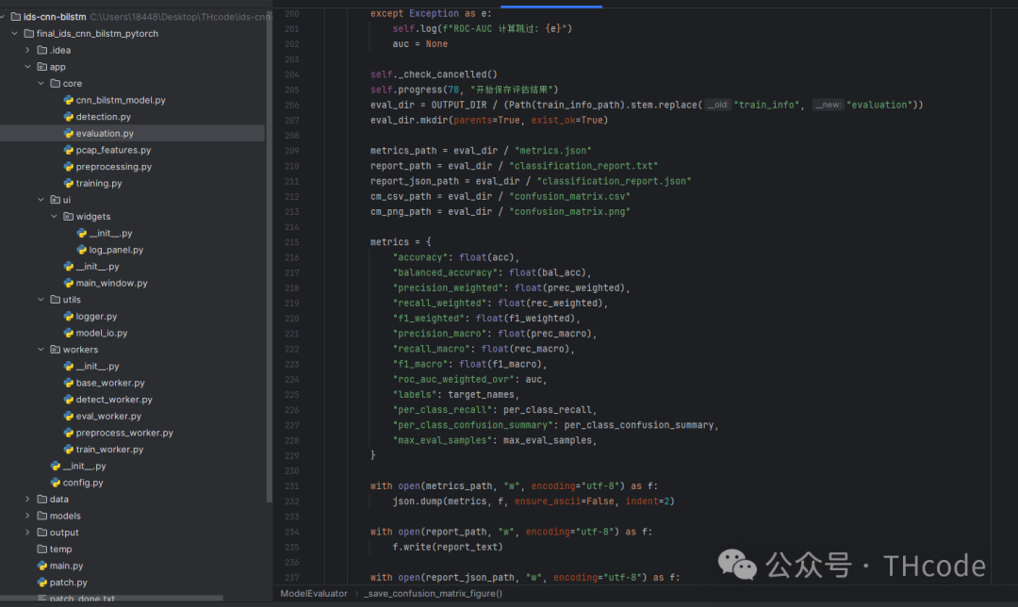This screenshot has width=1018, height=607.
Task: Click the pcap_features.py Python icon
Action: pos(68,150)
